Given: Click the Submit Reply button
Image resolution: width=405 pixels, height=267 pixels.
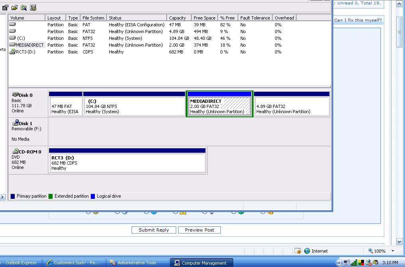Looking at the screenshot, I should coord(153,230).
